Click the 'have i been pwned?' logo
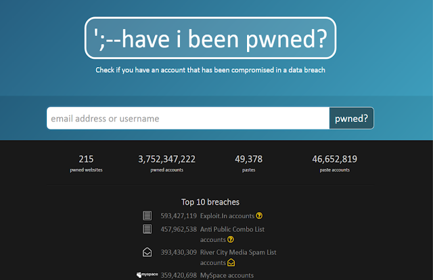Screen dimensions: 433x280 [x=210, y=38]
